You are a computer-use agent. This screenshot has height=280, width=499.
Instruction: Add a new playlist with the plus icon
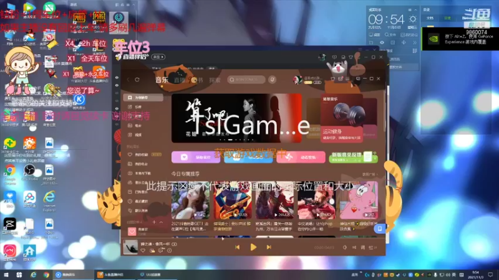[154, 222]
